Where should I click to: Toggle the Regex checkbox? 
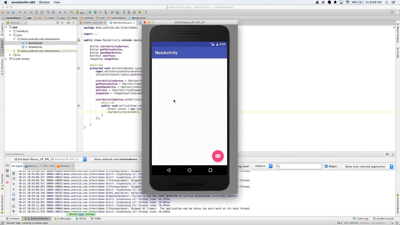pos(326,166)
